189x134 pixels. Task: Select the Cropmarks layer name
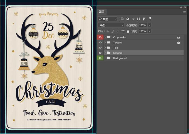pyautogui.click(x=119, y=37)
